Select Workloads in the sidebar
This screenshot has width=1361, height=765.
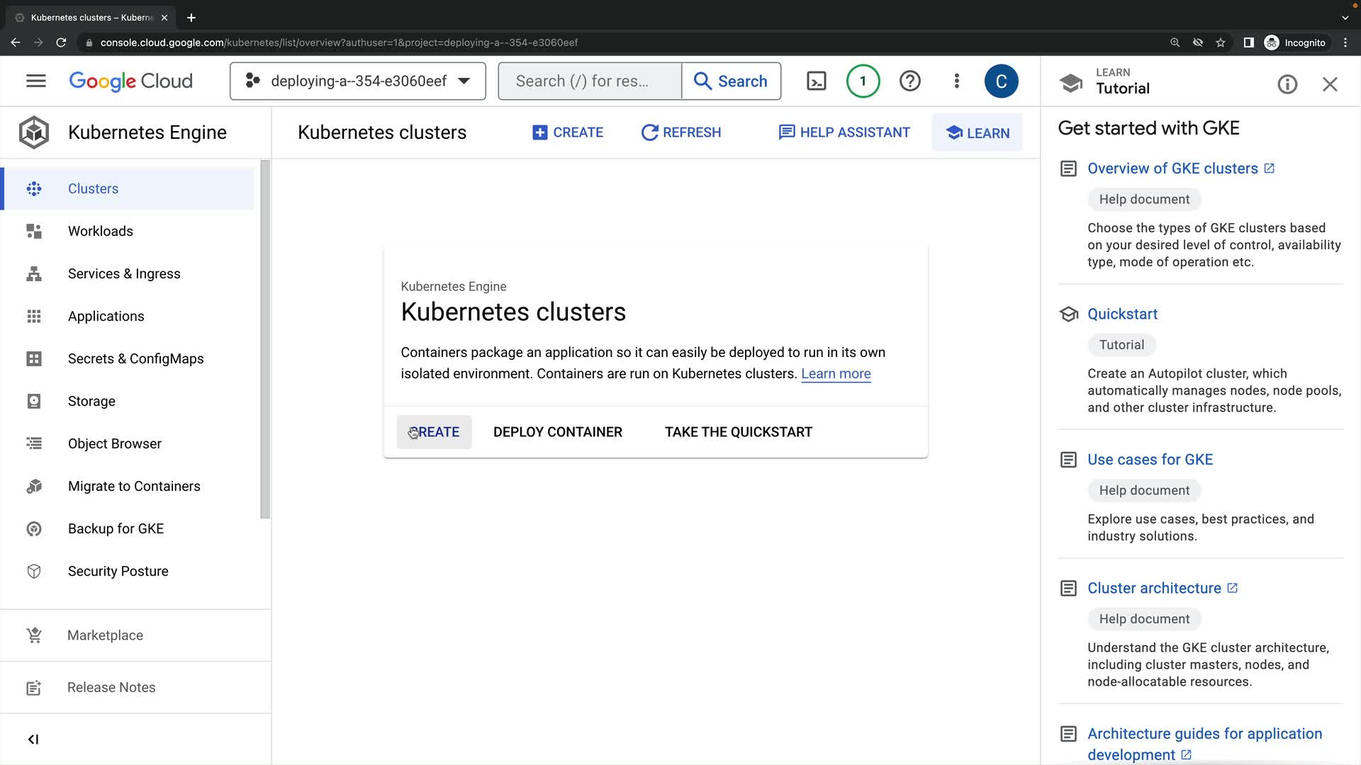click(100, 231)
